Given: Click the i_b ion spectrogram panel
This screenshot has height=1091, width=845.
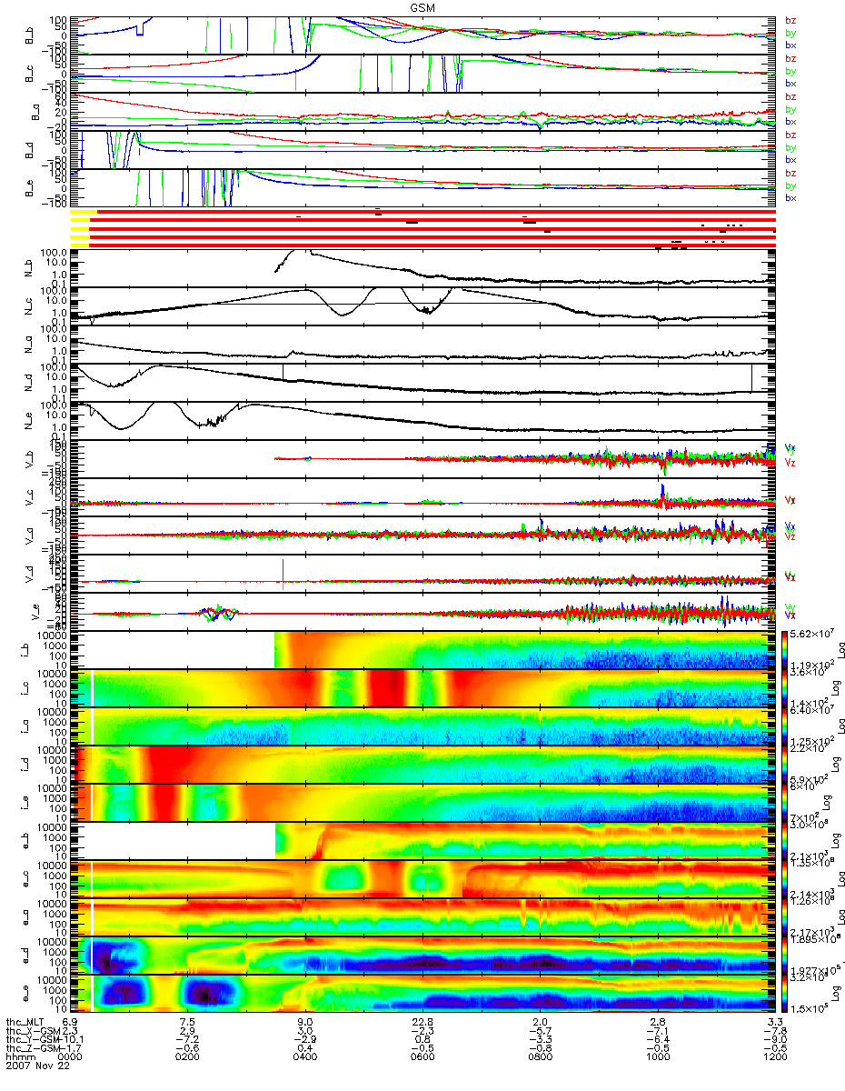Looking at the screenshot, I should (422, 649).
